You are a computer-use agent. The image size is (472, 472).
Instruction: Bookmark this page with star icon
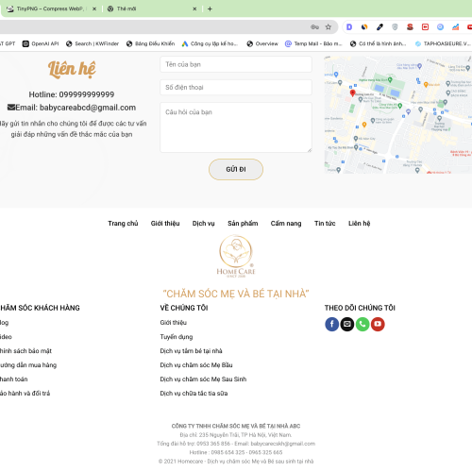click(x=329, y=27)
